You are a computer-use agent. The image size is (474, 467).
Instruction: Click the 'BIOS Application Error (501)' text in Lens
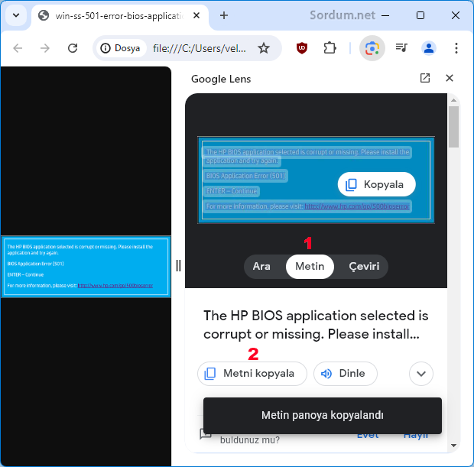point(245,176)
